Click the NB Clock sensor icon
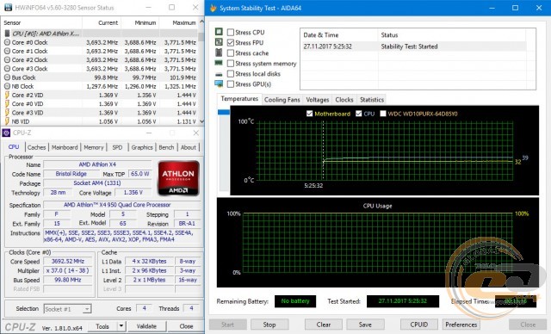This screenshot has height=334, width=551. (7, 86)
